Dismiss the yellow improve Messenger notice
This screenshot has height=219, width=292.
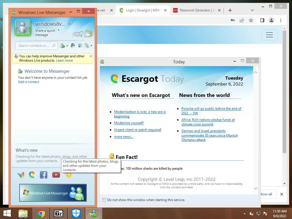pyautogui.click(x=91, y=56)
